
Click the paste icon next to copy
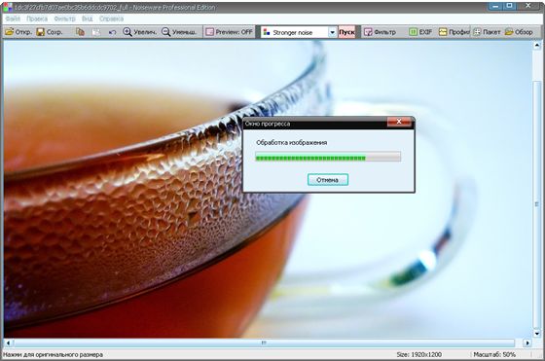pos(96,32)
